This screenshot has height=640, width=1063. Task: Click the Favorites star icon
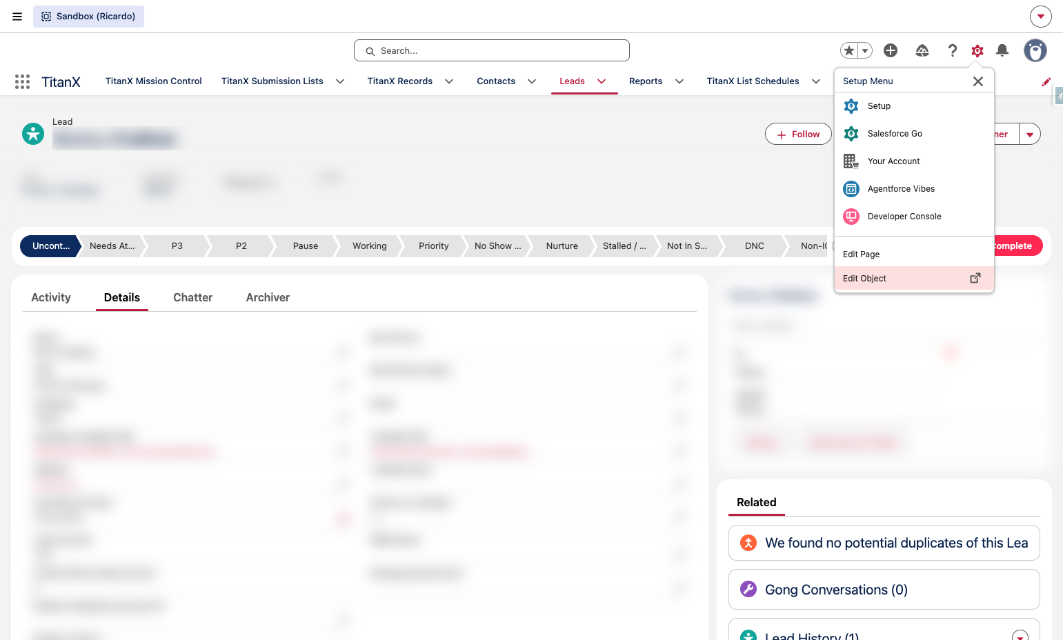tap(849, 50)
